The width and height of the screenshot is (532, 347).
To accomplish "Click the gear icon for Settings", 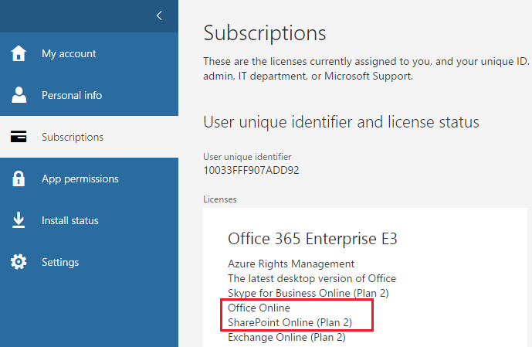I will pyautogui.click(x=19, y=262).
